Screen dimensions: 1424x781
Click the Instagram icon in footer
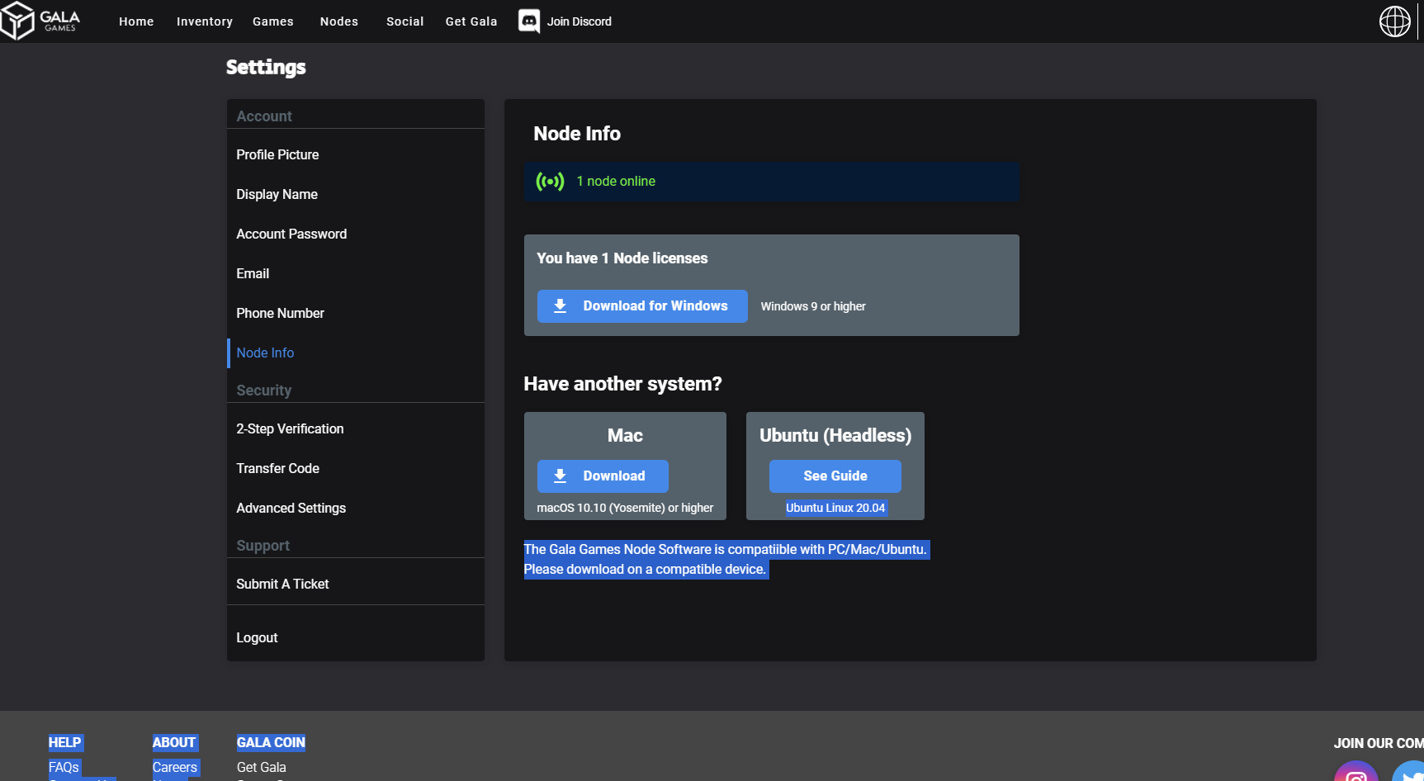[1355, 774]
